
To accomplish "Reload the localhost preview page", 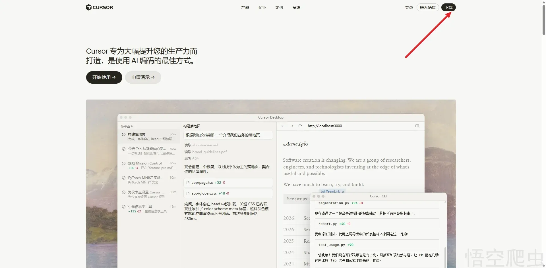I will pyautogui.click(x=300, y=126).
